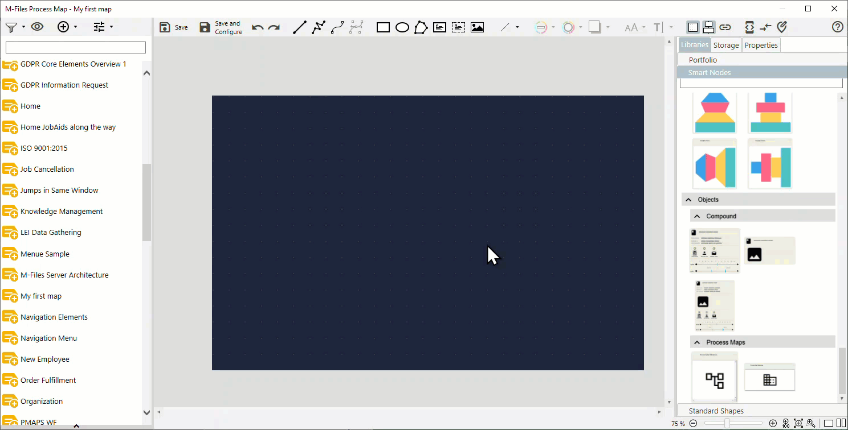
Task: Click the Save button
Action: pyautogui.click(x=174, y=27)
